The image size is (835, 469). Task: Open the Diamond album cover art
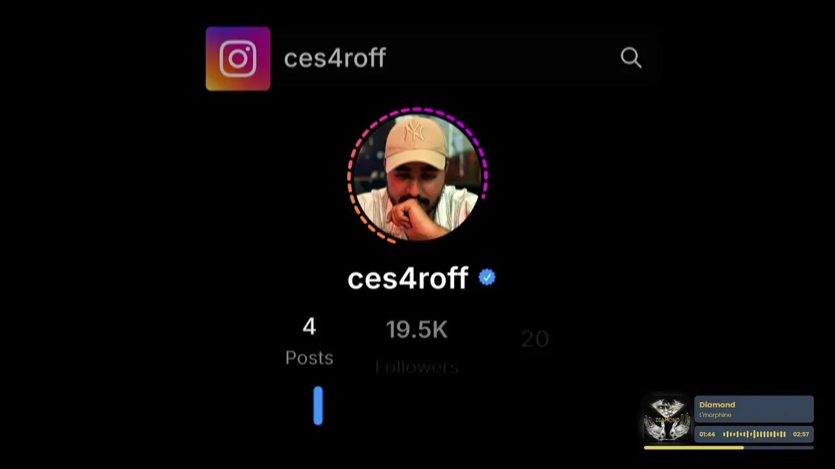pyautogui.click(x=667, y=419)
